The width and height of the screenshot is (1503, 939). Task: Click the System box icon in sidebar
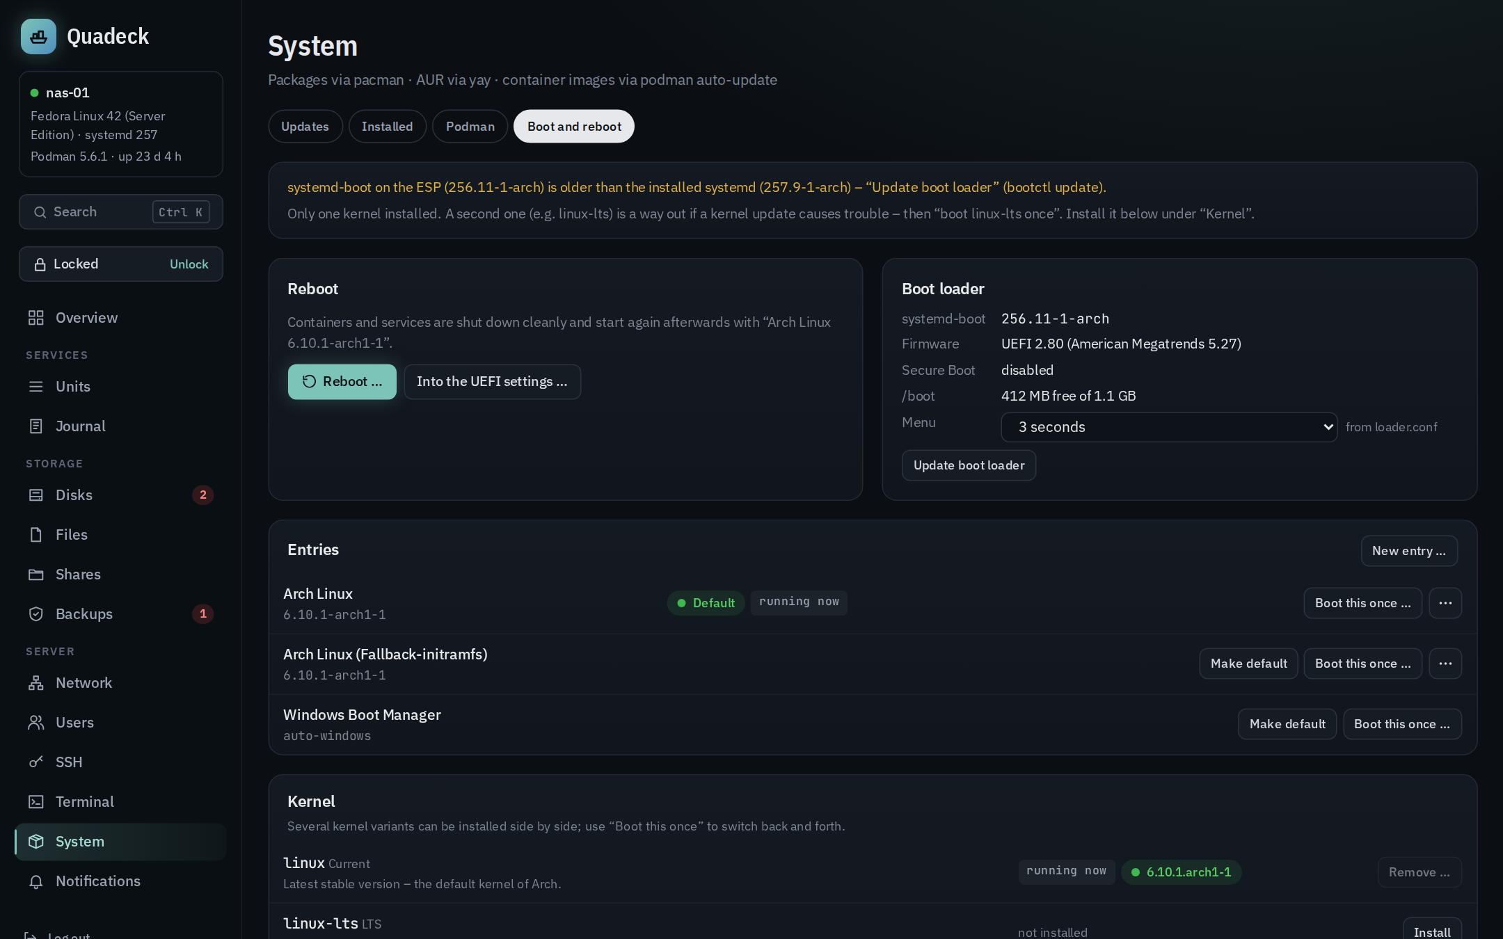point(36,842)
